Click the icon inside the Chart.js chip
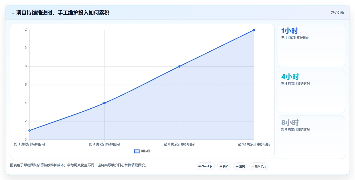Image resolution: width=355 pixels, height=180 pixels. 199,167
